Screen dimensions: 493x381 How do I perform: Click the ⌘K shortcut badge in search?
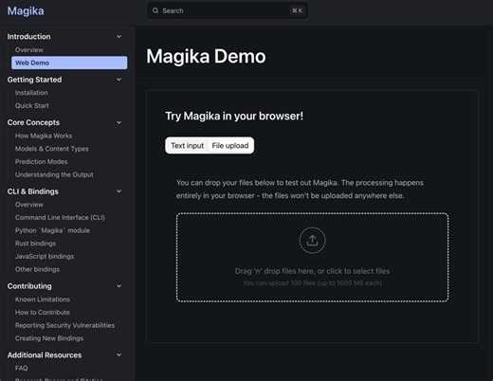point(297,10)
